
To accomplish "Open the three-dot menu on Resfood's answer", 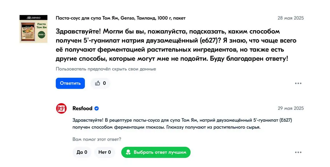I will coord(298,152).
